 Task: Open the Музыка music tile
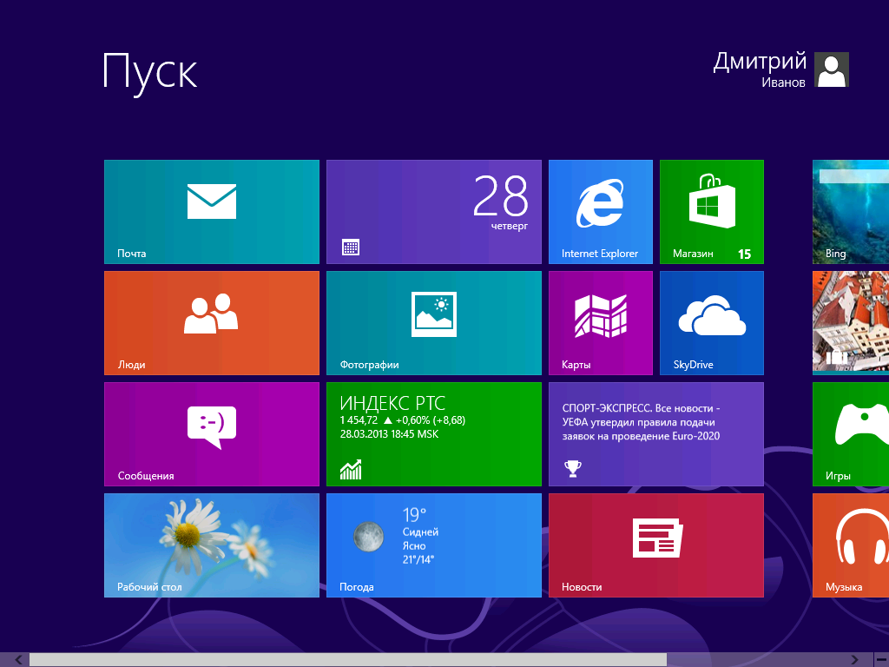[851, 545]
